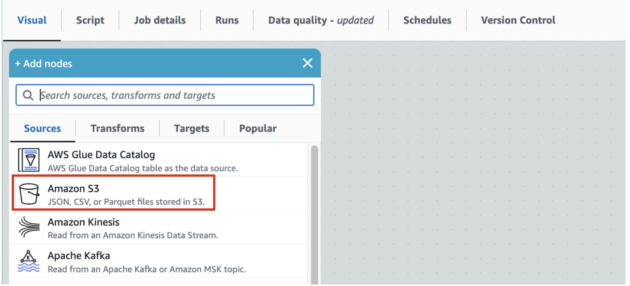Viewport: 630px width, 286px height.
Task: Close the Add nodes panel
Action: pos(308,63)
